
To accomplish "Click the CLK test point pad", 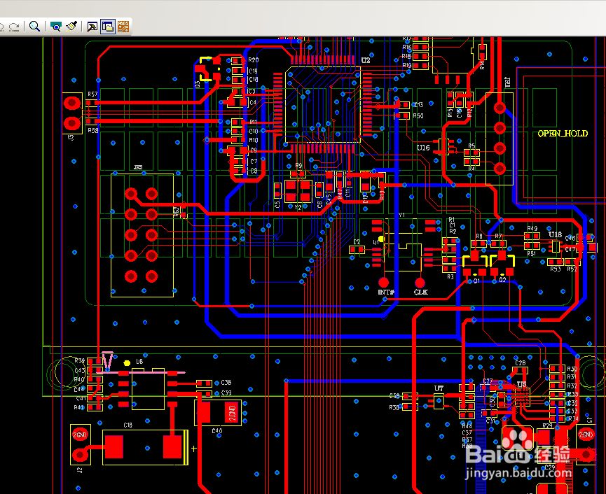I will pos(420,282).
